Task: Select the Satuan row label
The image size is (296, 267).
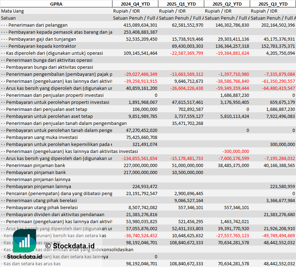Action: click(8, 18)
